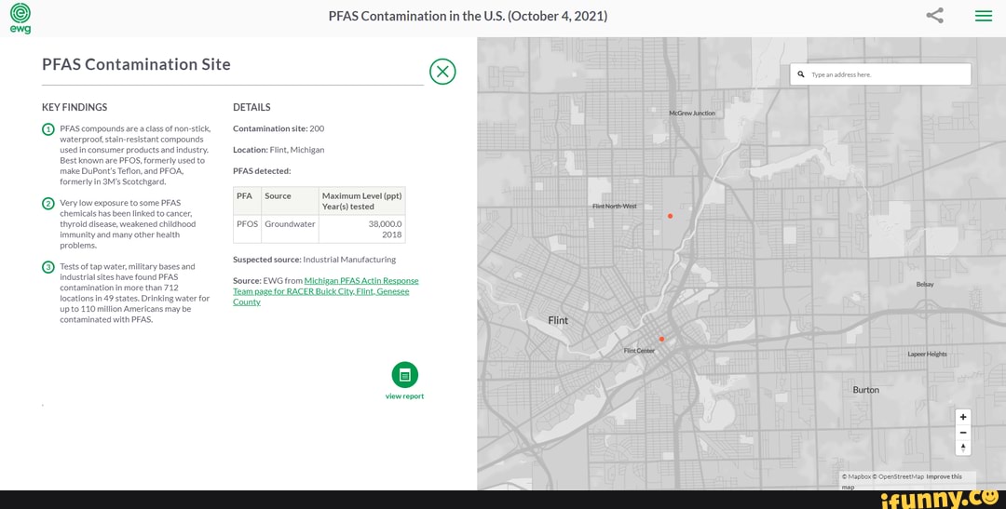
Task: Select the red marker near Flint Center
Action: tap(661, 339)
